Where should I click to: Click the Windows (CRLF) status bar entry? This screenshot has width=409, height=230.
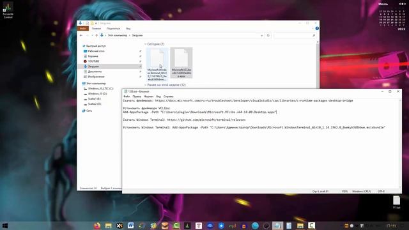[x=362, y=192]
